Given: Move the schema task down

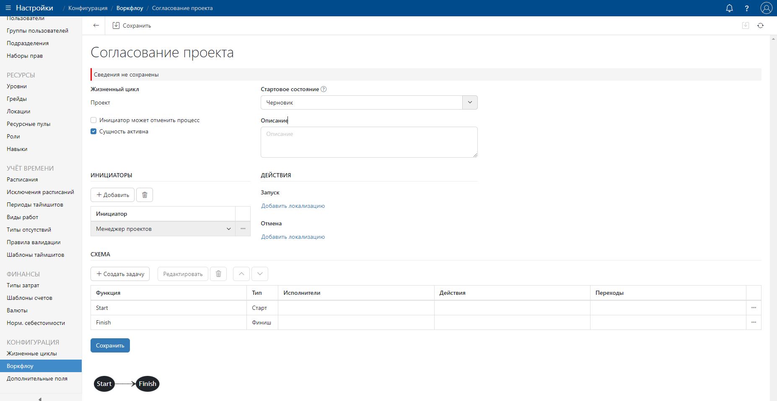Looking at the screenshot, I should coord(260,274).
